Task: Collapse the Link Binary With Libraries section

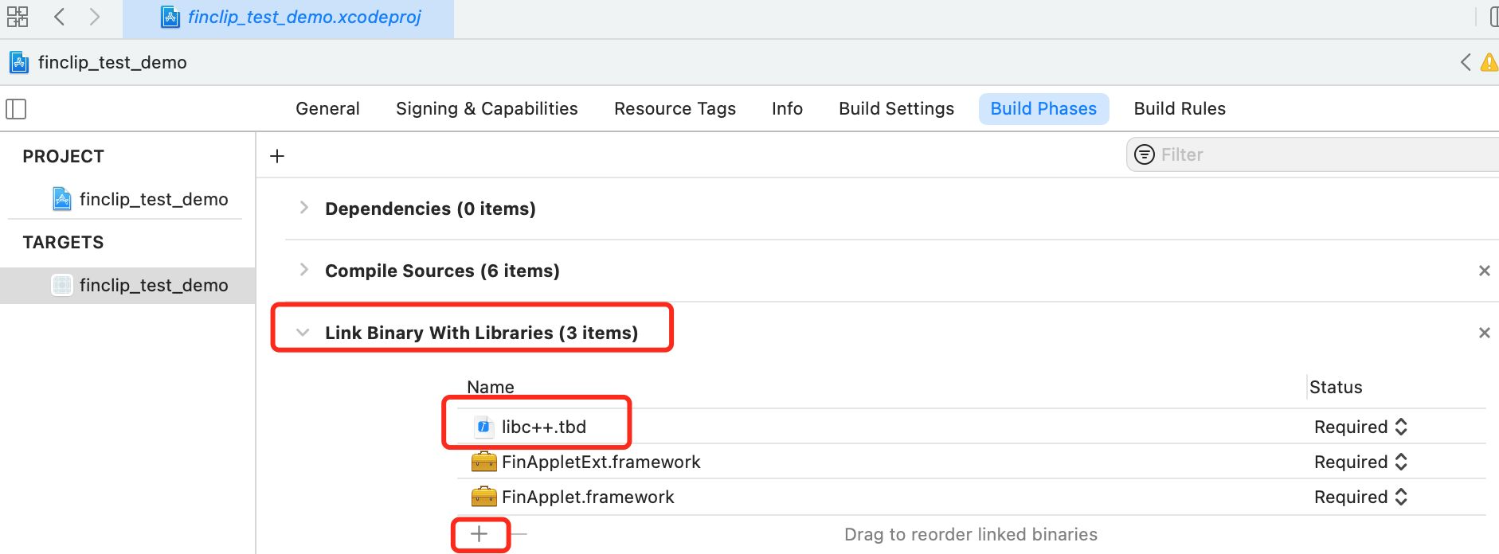Action: tap(303, 333)
